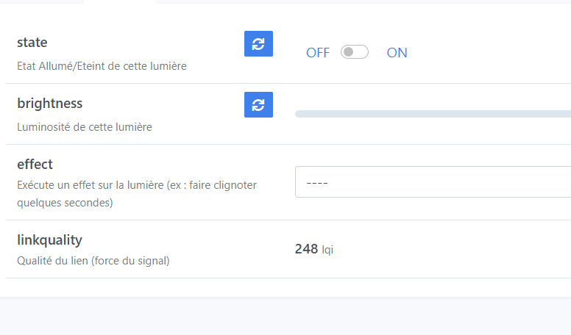Click the dashes placeholder in effect field
The image size is (571, 335).
[317, 183]
